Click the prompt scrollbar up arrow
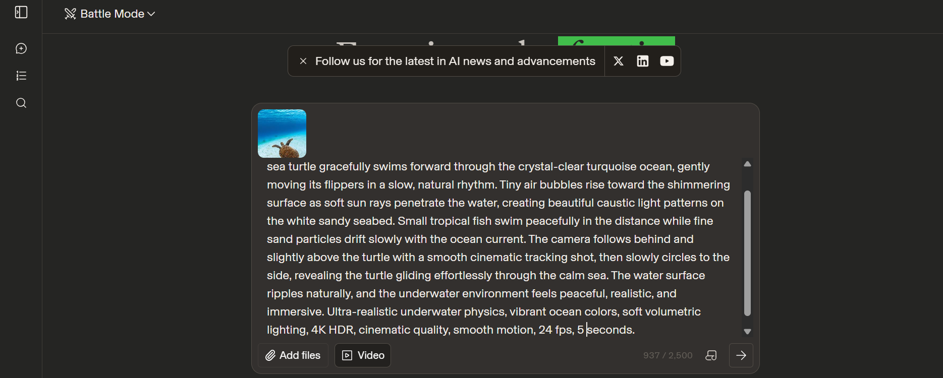The width and height of the screenshot is (943, 378). 748,164
